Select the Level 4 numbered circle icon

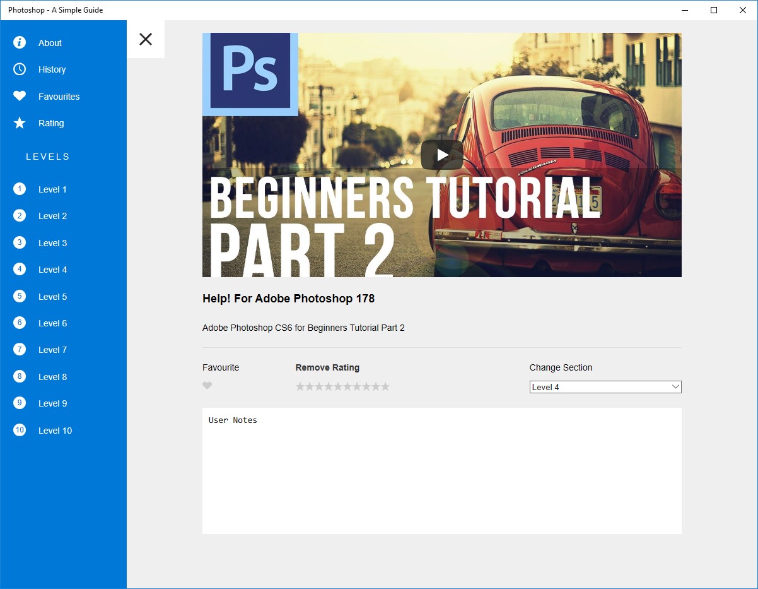20,269
